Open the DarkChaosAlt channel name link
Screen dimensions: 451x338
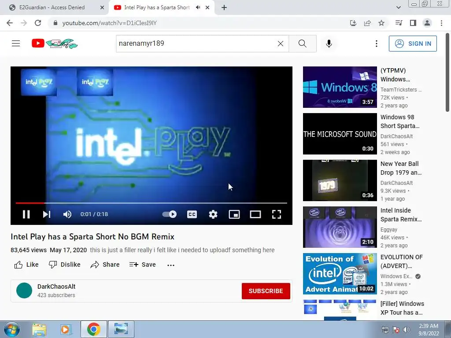pyautogui.click(x=56, y=287)
